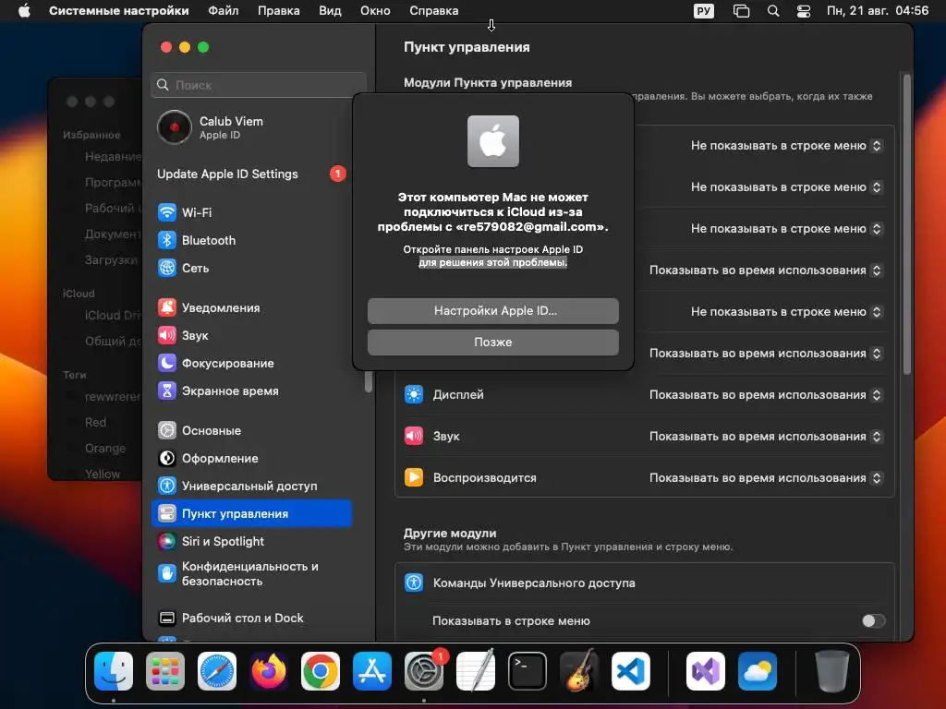Open Окно menu

click(x=375, y=11)
